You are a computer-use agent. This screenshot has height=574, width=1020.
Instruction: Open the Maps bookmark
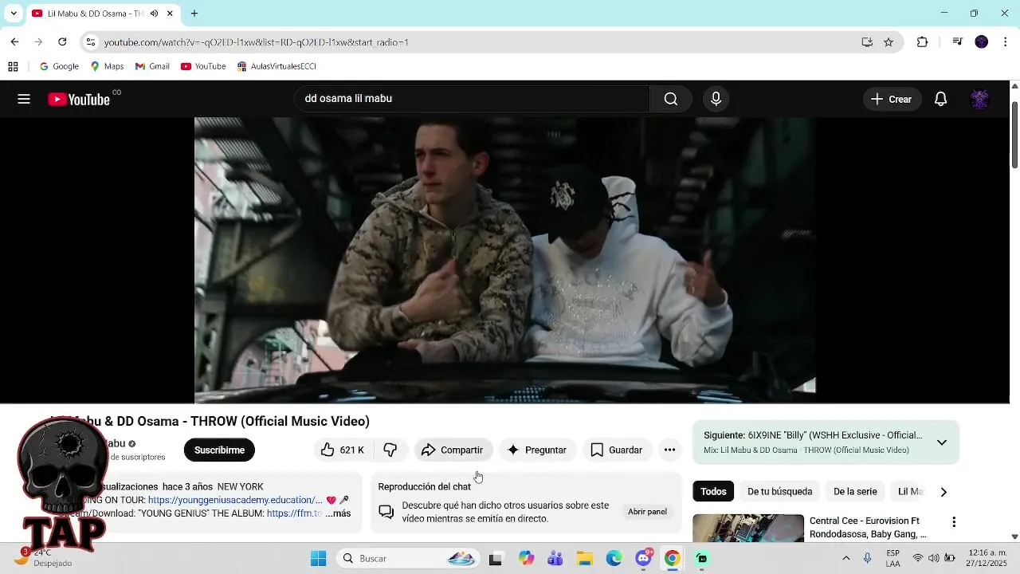[107, 66]
